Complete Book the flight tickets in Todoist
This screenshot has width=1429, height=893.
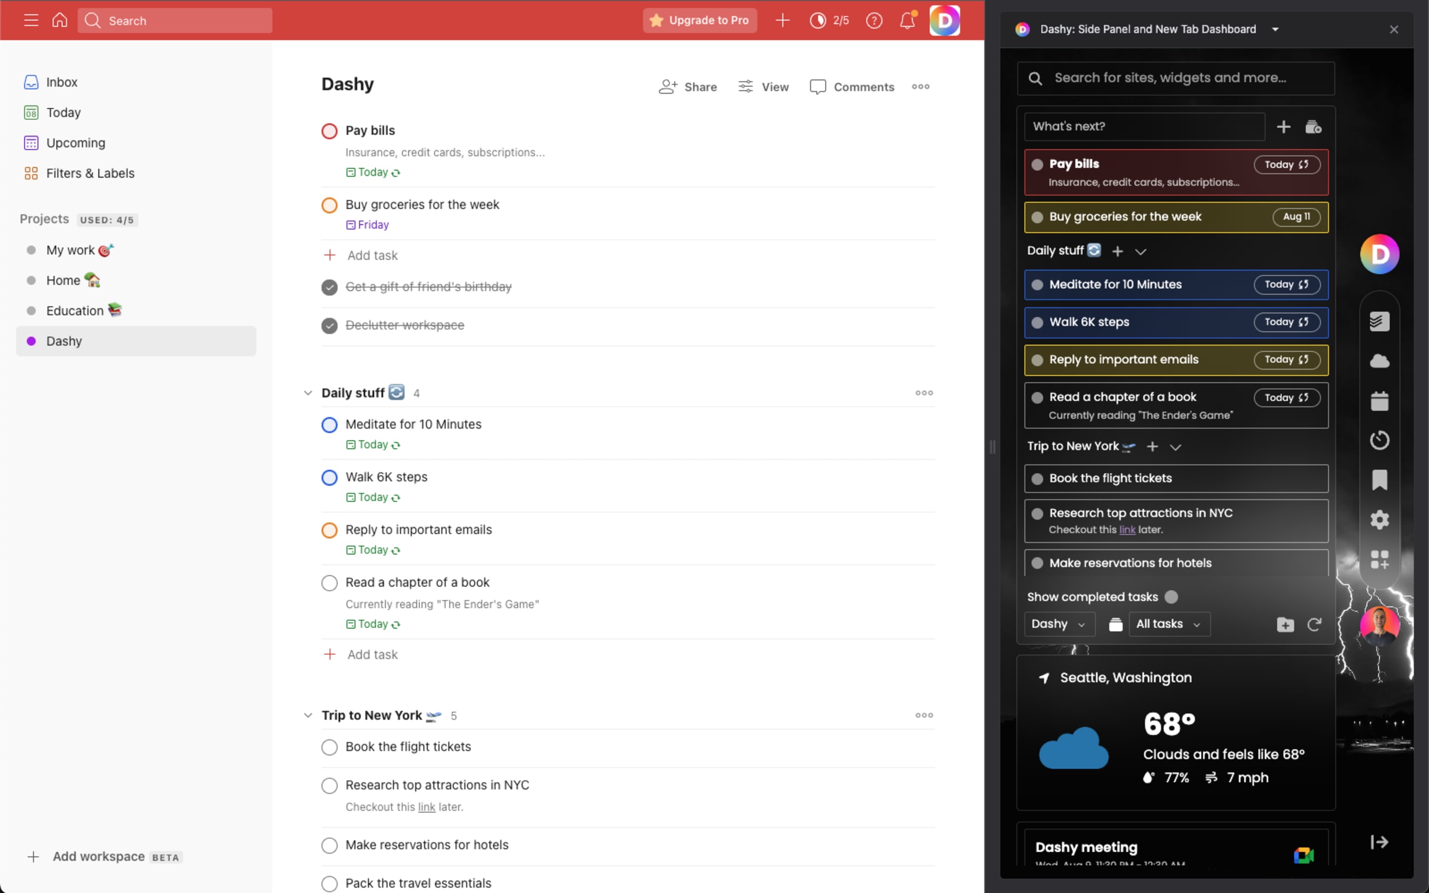pos(329,747)
